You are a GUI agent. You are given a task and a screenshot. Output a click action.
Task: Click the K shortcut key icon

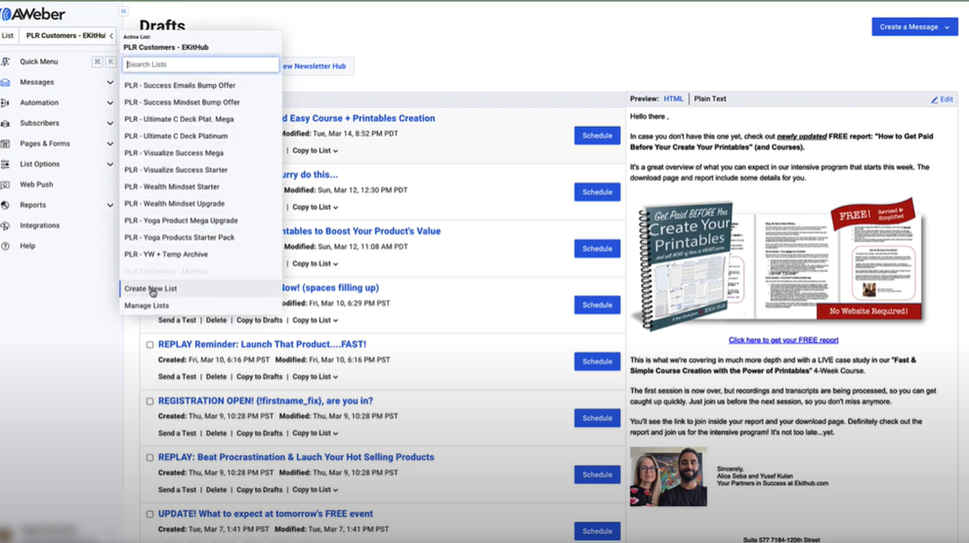click(110, 62)
